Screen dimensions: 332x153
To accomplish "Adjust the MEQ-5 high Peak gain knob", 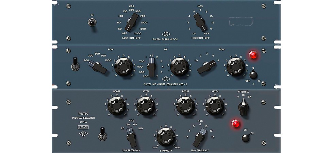I will click(x=235, y=67).
